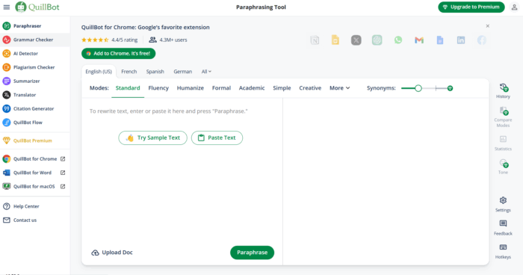Click Upload Doc
523x275 pixels.
(112, 253)
